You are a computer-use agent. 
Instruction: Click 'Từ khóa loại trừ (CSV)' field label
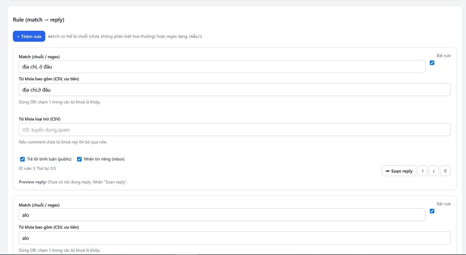coord(39,119)
